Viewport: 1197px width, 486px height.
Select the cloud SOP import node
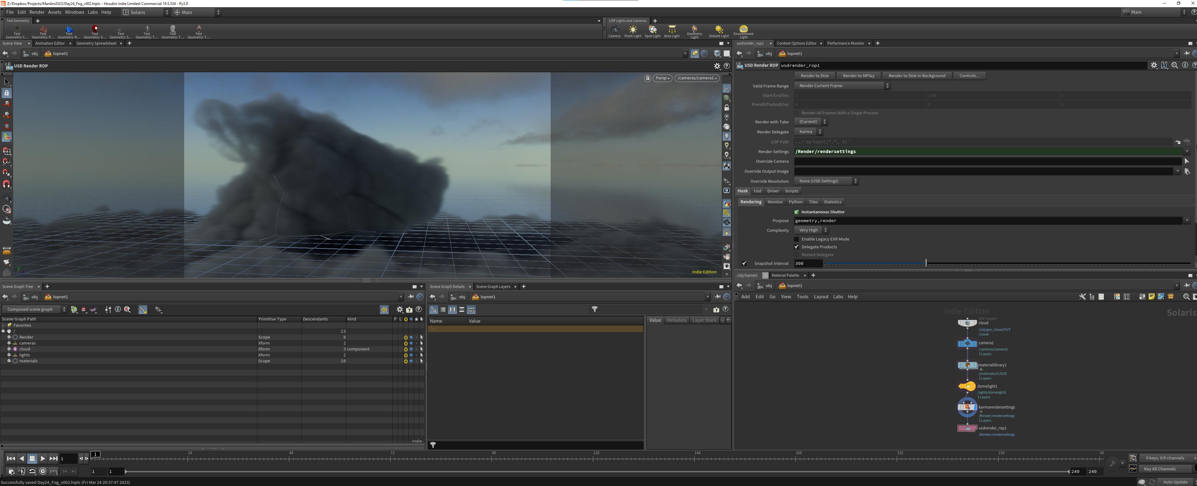click(967, 323)
